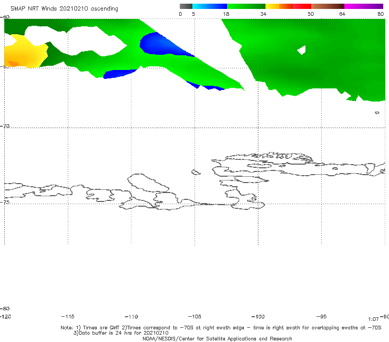Click the longitude label '-115'
Image resolution: width=389 pixels, height=342 pixels.
click(68, 316)
